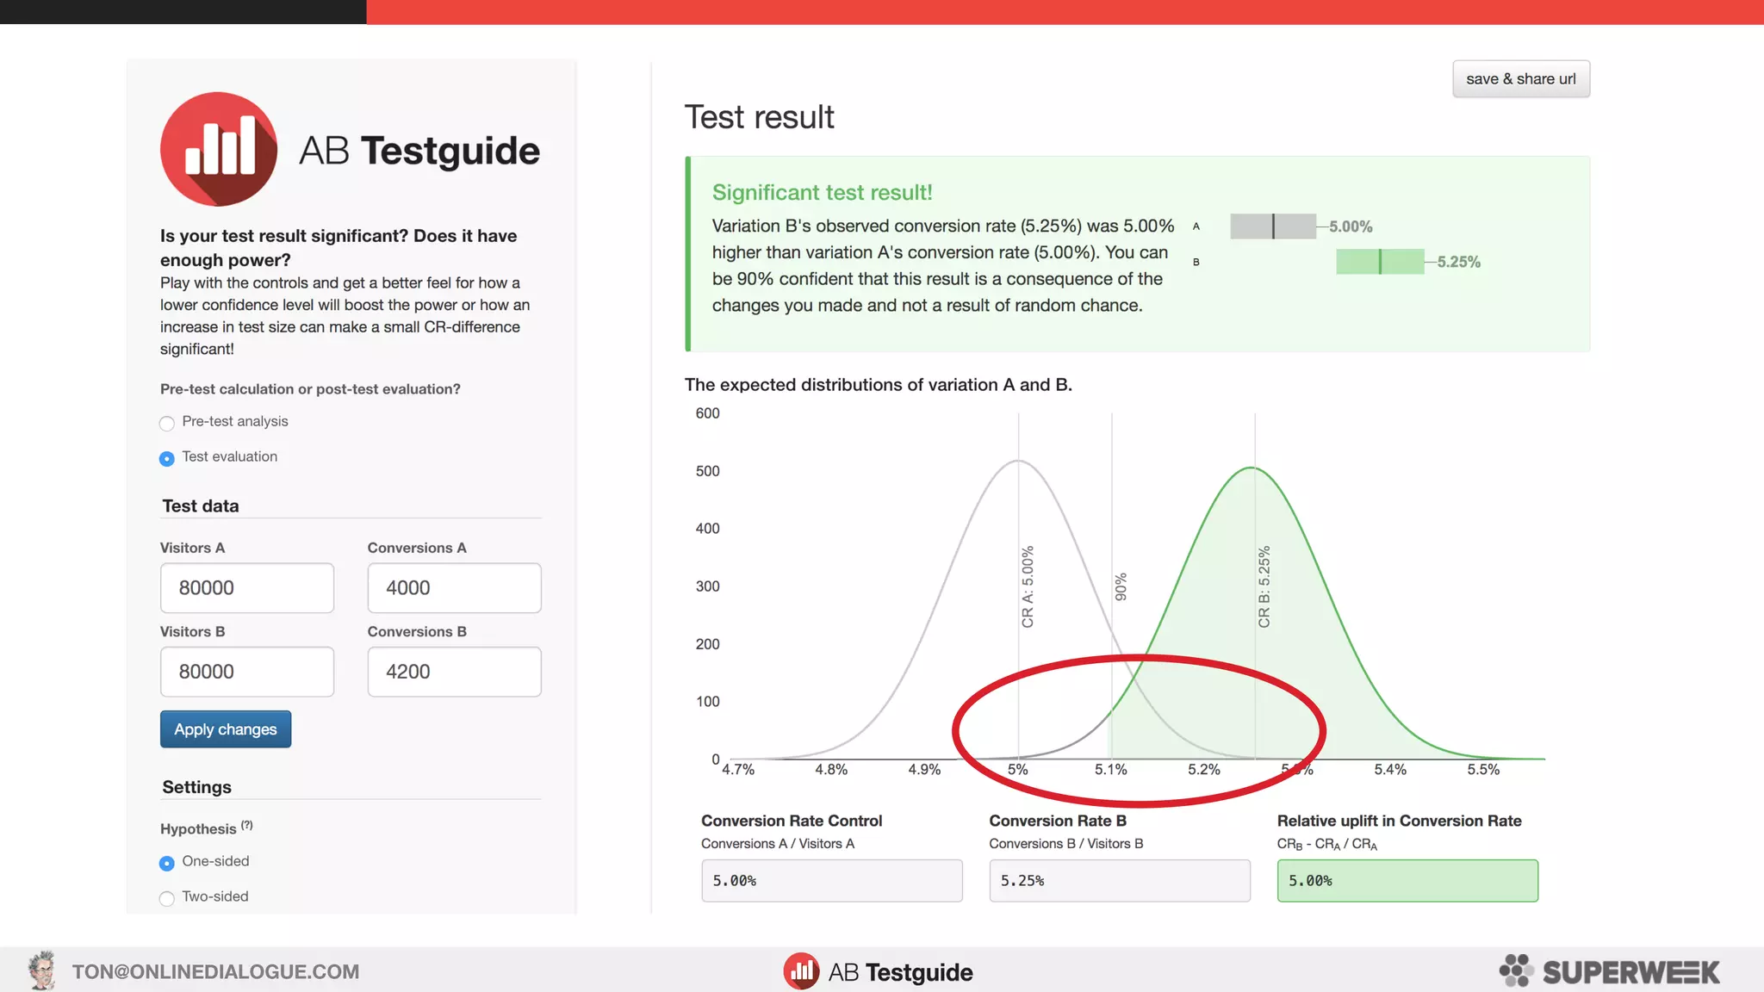Click the footer AB Testguide logo icon

(801, 971)
